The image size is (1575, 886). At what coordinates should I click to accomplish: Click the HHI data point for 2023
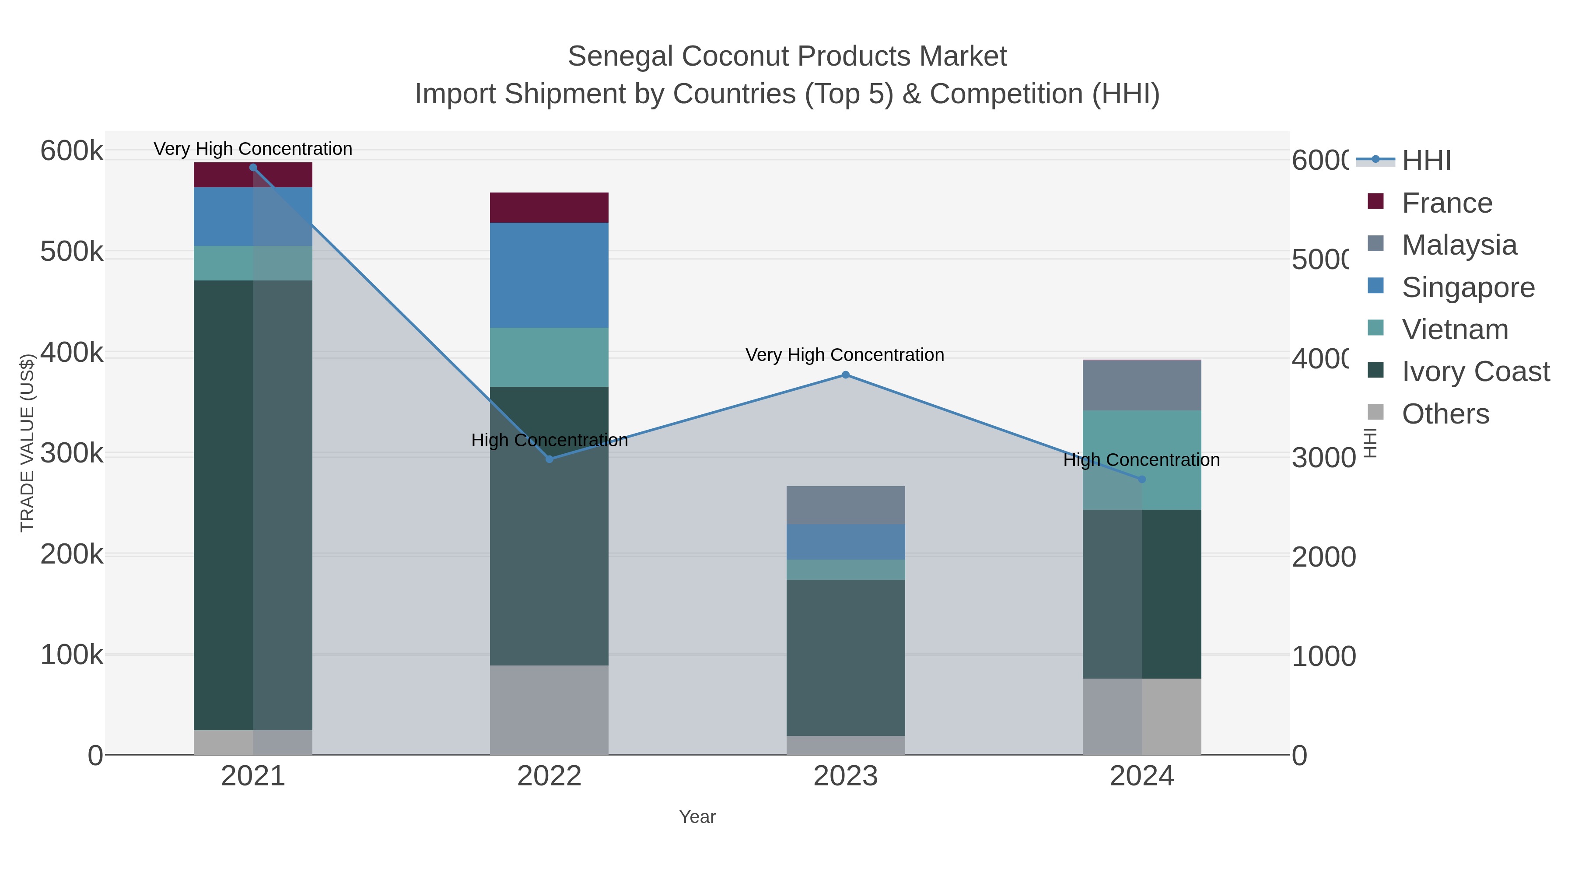click(846, 375)
